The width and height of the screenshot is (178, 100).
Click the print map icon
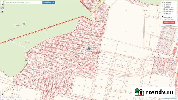(2, 11)
